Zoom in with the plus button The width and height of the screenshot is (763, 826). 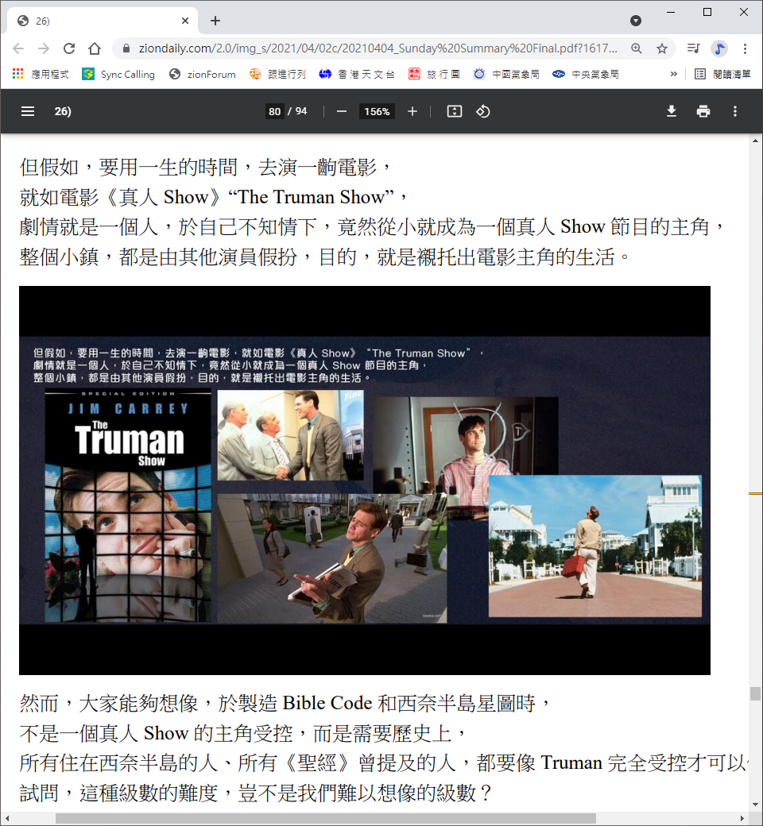pos(412,111)
